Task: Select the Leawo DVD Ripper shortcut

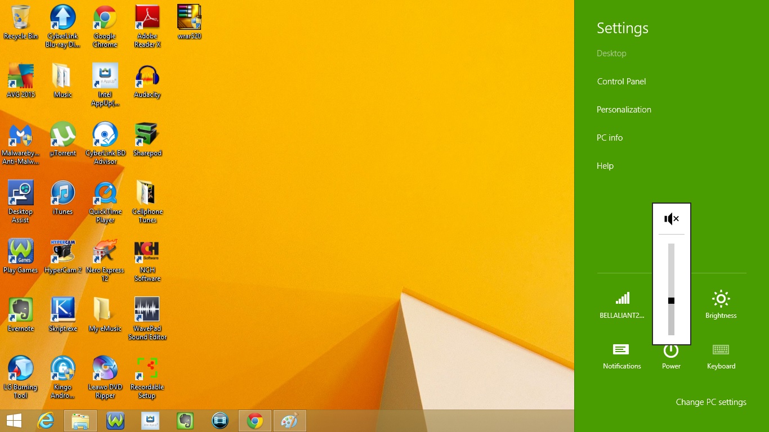Action: (105, 377)
